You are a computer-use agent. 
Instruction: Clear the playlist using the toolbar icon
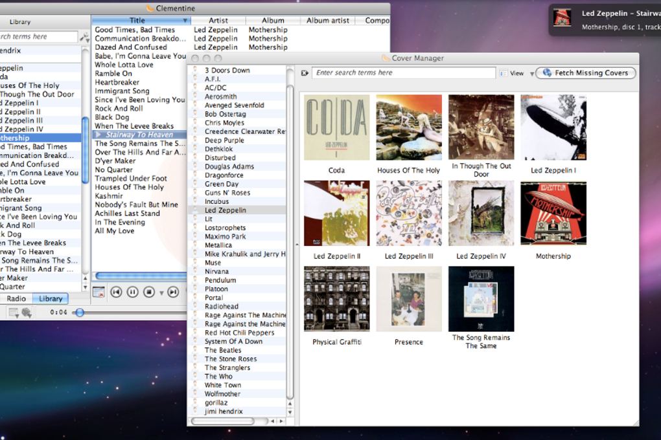pyautogui.click(x=99, y=292)
